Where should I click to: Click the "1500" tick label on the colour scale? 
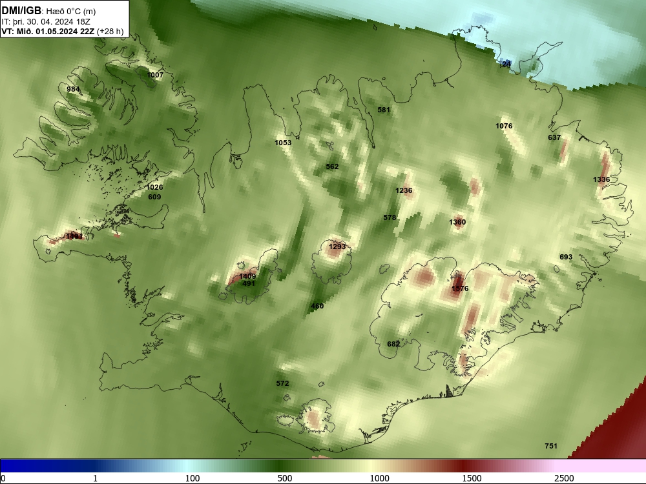(x=472, y=478)
